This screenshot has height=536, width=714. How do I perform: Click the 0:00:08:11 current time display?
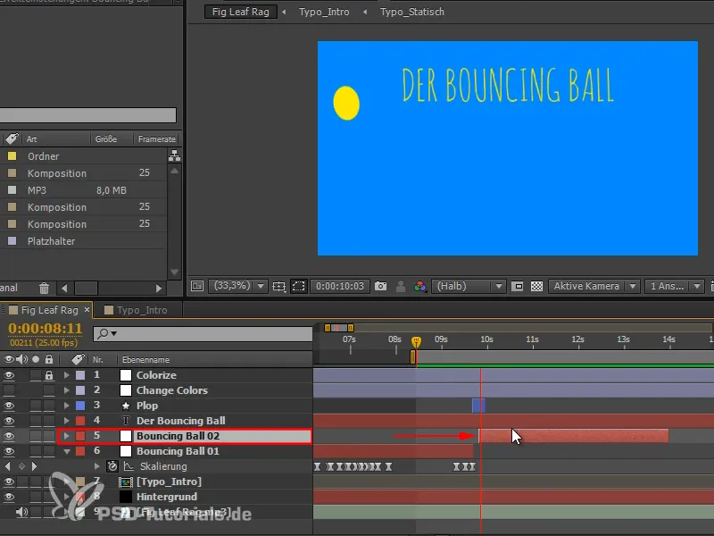click(46, 328)
